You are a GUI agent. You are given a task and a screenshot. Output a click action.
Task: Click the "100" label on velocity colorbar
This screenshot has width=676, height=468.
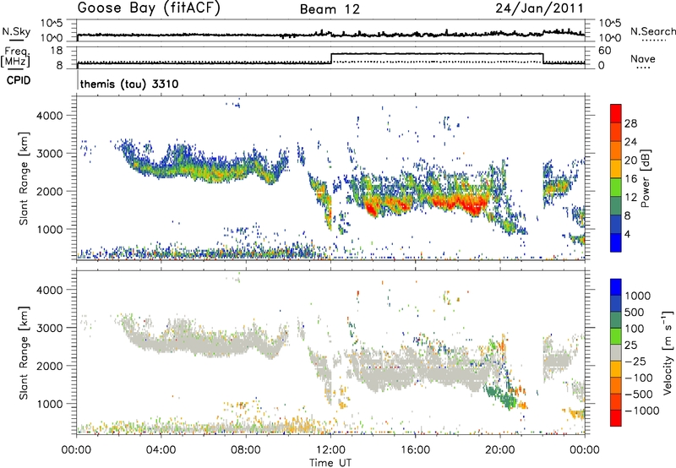(x=635, y=329)
